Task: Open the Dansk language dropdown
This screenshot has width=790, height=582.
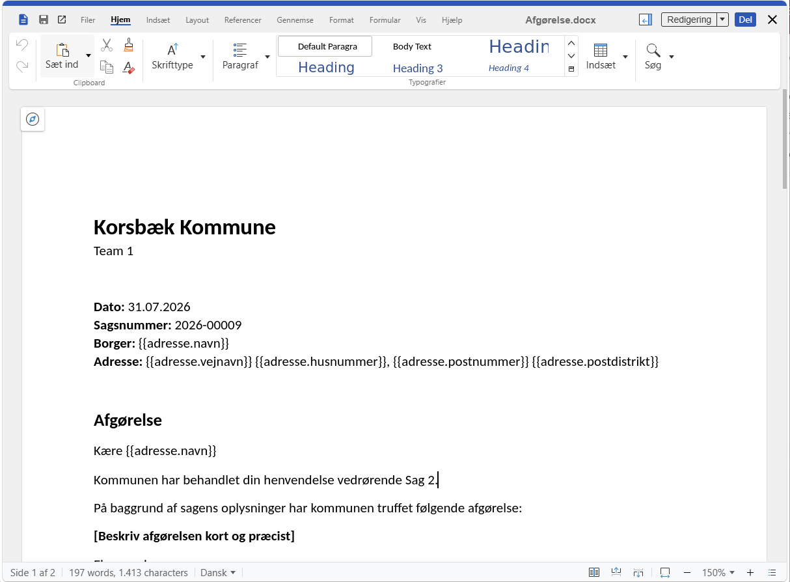Action: pyautogui.click(x=218, y=573)
